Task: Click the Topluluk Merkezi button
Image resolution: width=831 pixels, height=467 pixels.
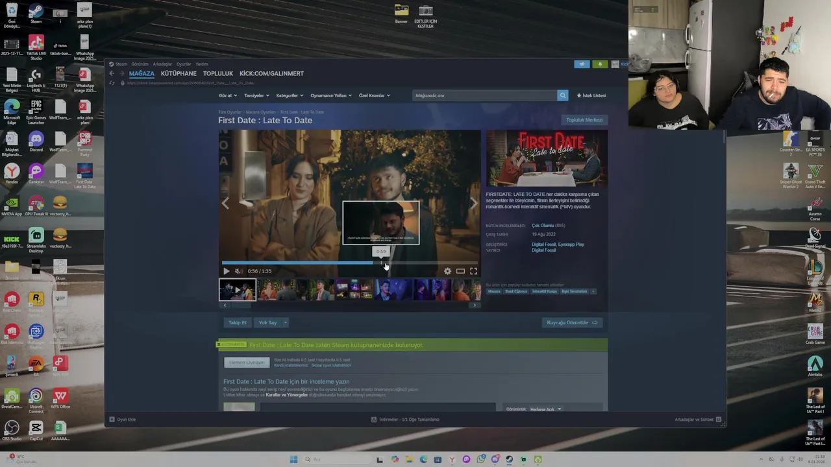Action: pyautogui.click(x=584, y=120)
